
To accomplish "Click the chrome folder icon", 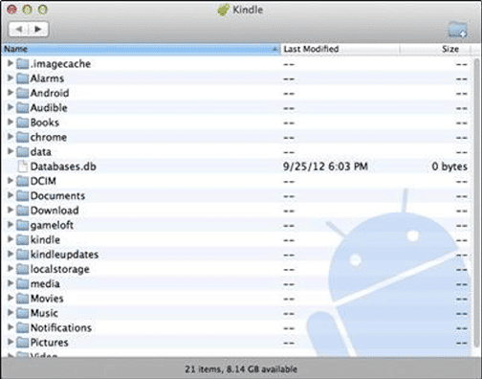I will [23, 137].
